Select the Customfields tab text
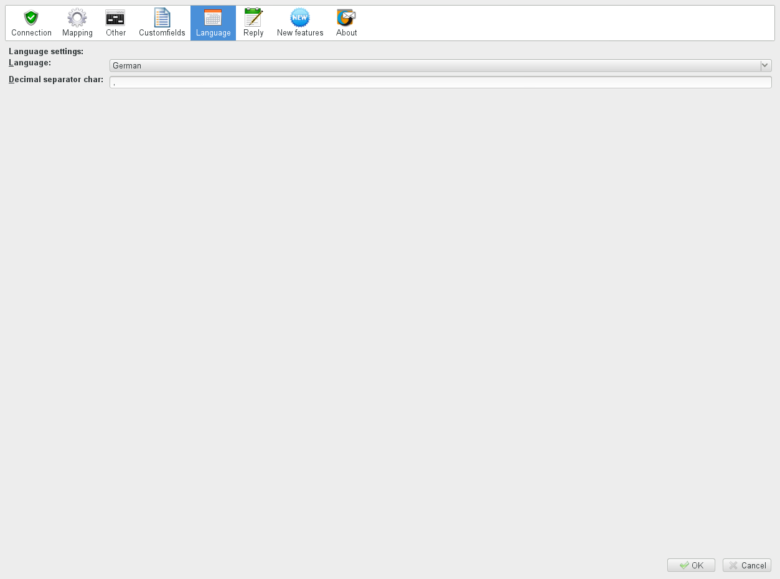Image resolution: width=780 pixels, height=579 pixels. (x=162, y=33)
